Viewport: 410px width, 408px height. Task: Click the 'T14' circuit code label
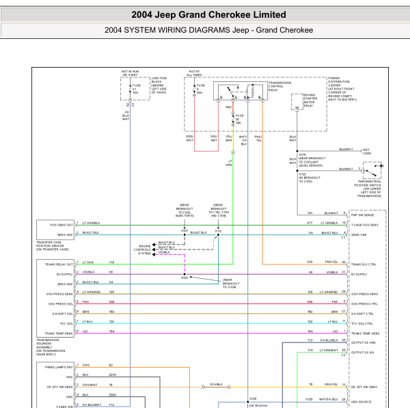coord(310,350)
